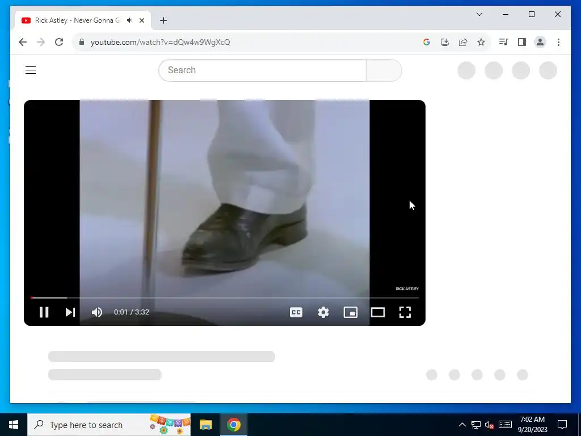Open Google icon in address bar

(x=427, y=42)
